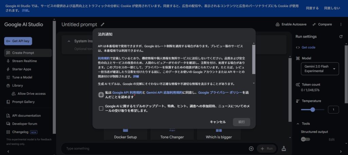Click the Temperature slider handle

[x=313, y=109]
